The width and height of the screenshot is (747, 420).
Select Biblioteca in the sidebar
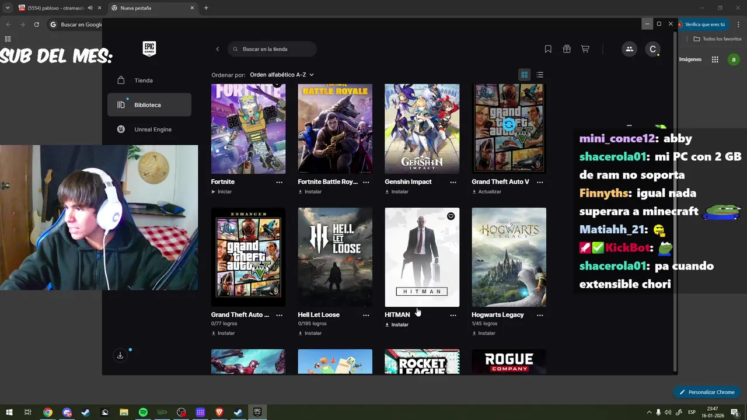[x=149, y=105]
